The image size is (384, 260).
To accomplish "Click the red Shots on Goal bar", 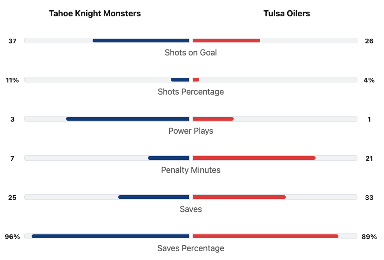I will click(226, 41).
